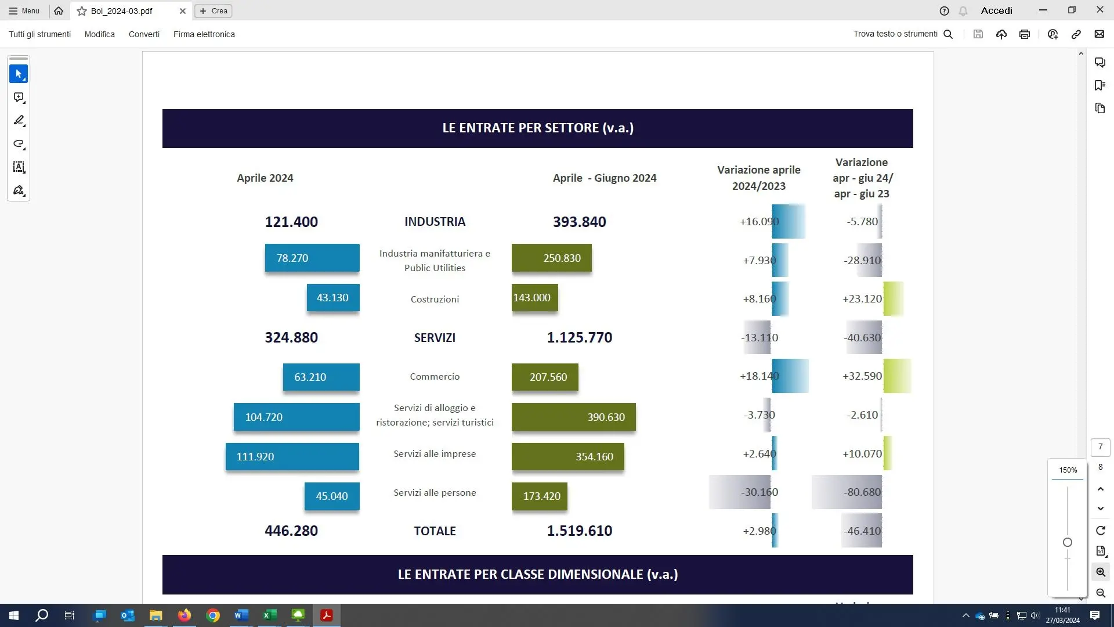
Task: Zoom in with magnifier plus icon
Action: click(x=1101, y=572)
